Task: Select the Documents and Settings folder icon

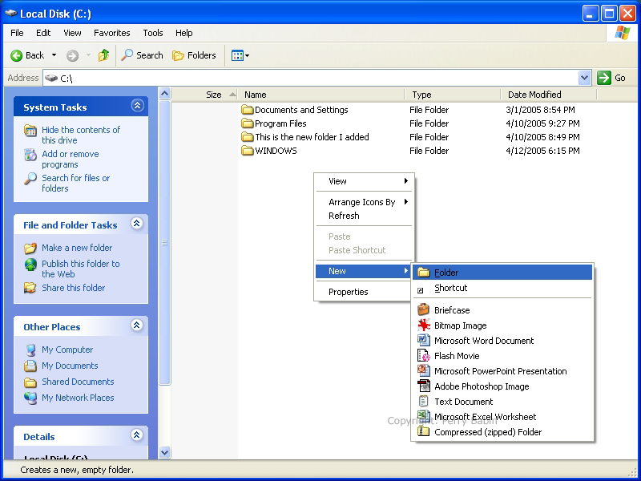Action: click(248, 110)
